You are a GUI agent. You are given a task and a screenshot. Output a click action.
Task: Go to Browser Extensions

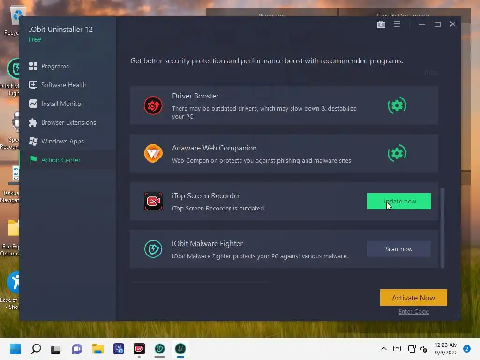(68, 122)
